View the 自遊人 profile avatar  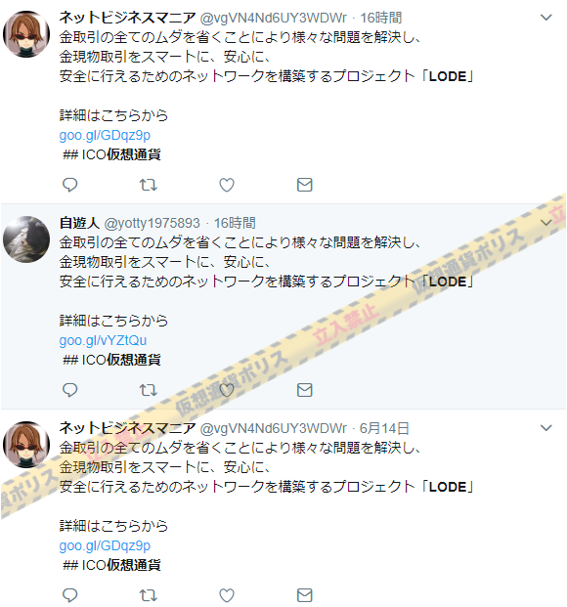[x=26, y=239]
